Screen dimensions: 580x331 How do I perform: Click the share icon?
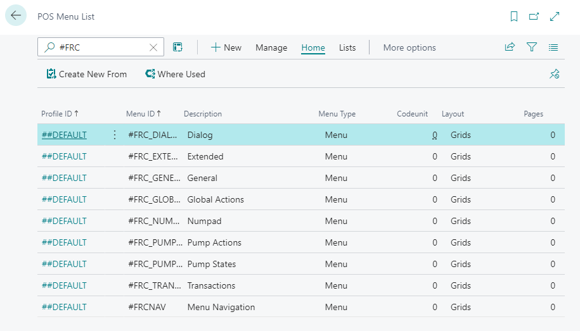tap(510, 47)
